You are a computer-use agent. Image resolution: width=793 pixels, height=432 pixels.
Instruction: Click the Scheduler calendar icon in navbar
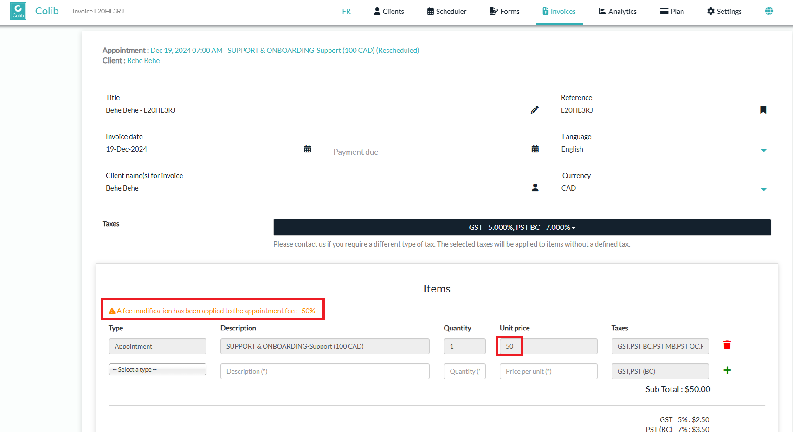431,11
